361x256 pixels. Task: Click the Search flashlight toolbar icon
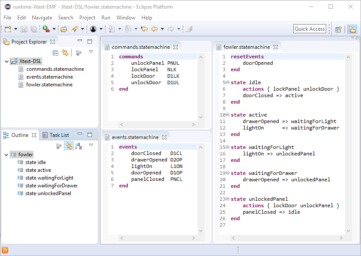pyautogui.click(x=75, y=29)
